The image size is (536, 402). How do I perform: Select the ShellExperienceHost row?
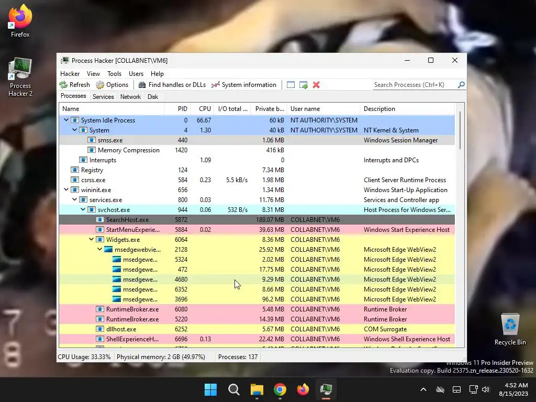click(x=256, y=339)
